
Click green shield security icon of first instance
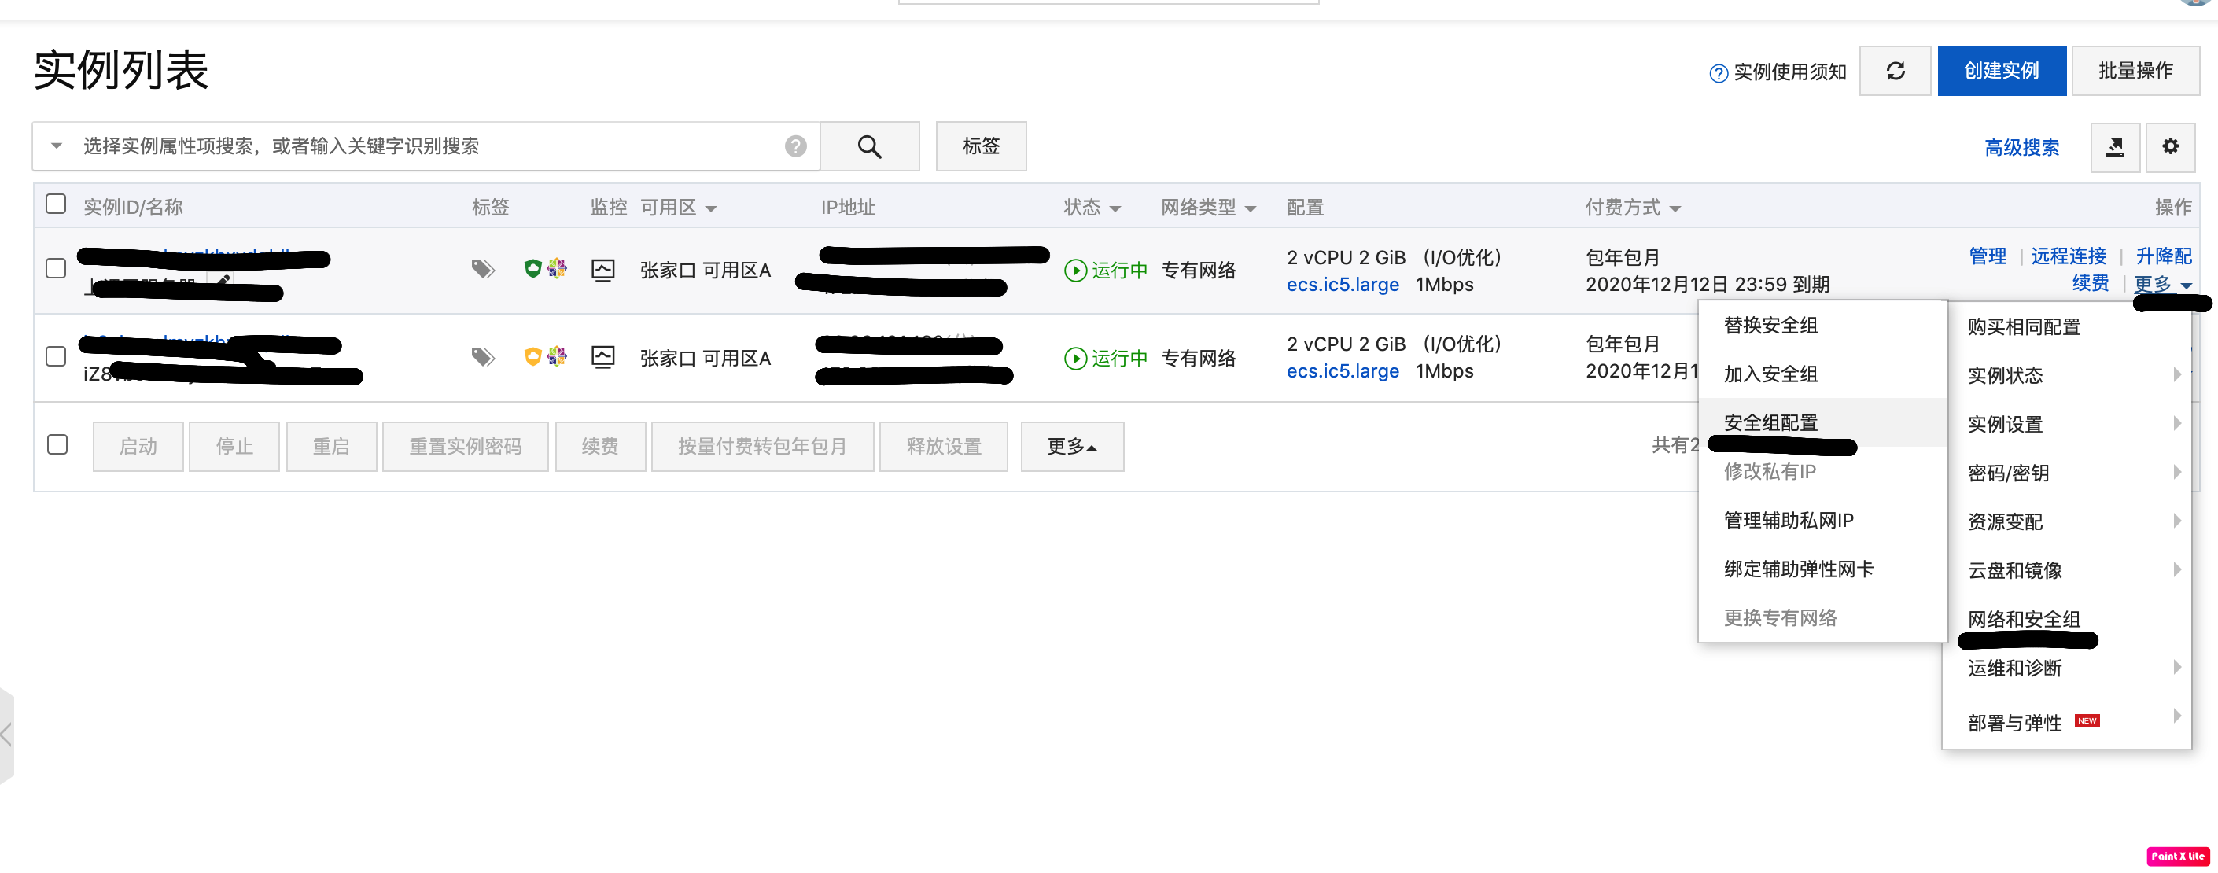532,269
